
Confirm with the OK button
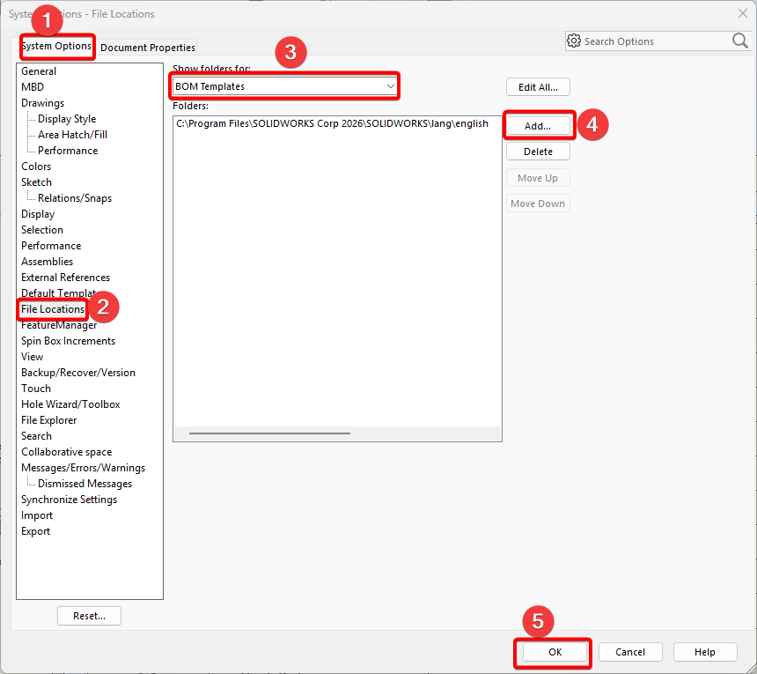(x=555, y=652)
